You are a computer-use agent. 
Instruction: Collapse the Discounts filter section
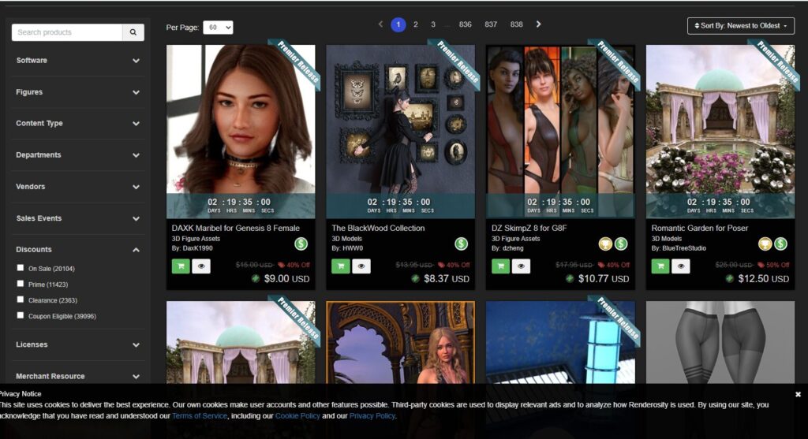78,250
